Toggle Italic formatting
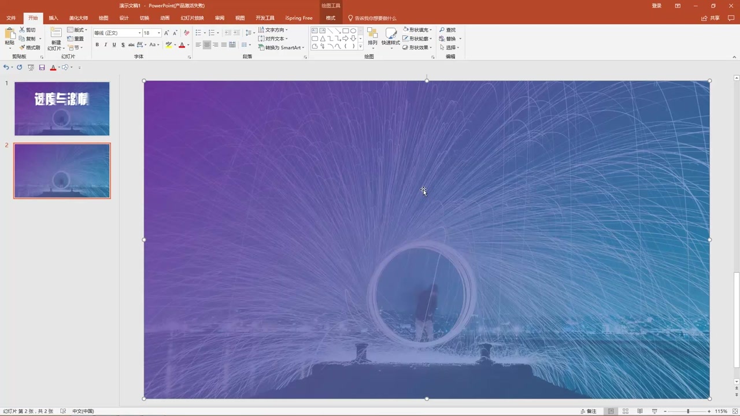 (106, 44)
